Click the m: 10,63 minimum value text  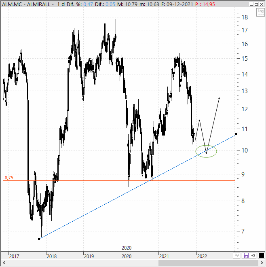[x=149, y=4]
